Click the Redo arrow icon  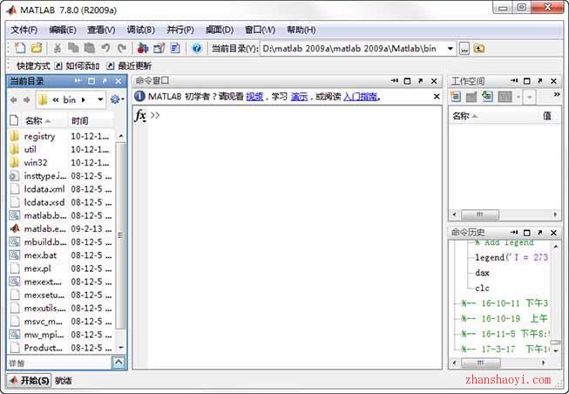(122, 48)
